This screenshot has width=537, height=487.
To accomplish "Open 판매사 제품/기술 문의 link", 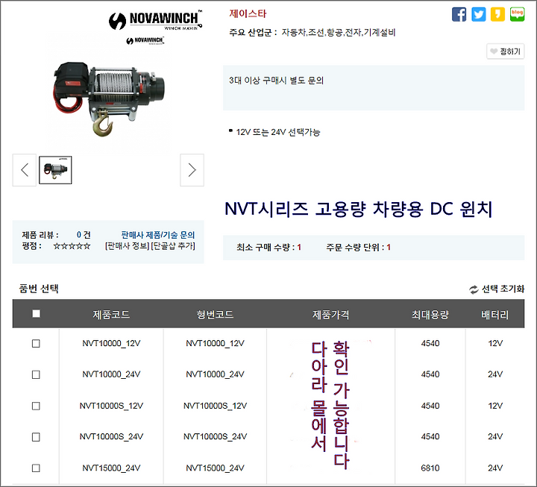I will [x=158, y=235].
